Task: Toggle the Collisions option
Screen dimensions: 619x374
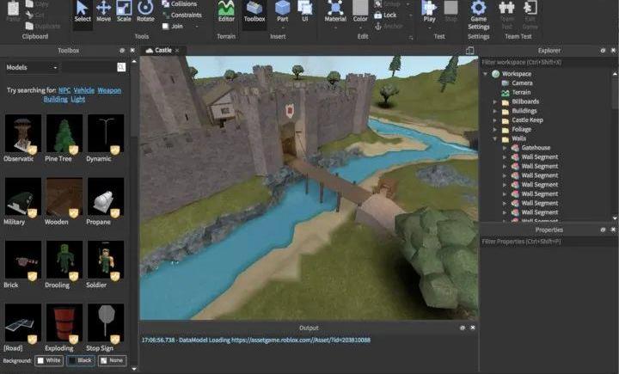Action: [182, 4]
